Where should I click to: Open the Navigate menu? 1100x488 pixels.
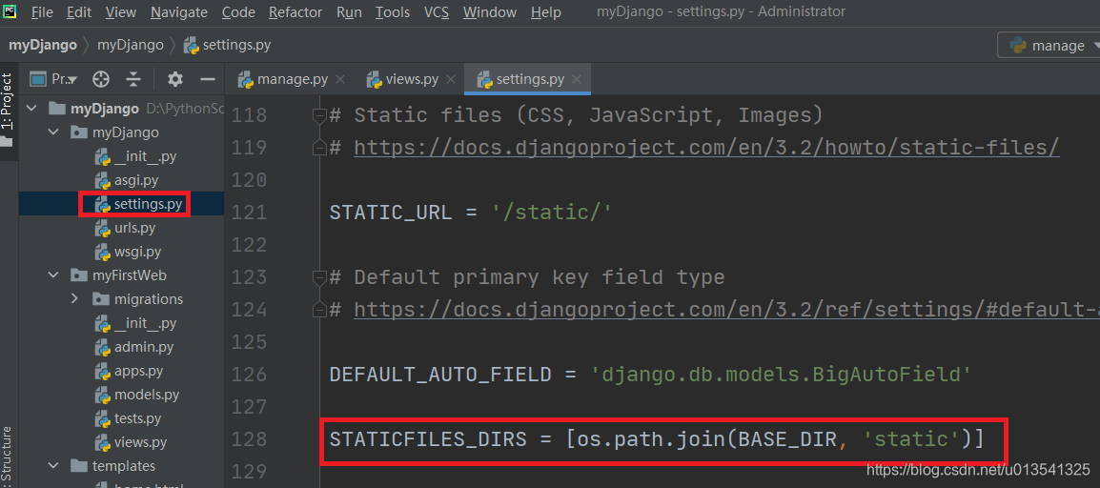click(x=179, y=12)
